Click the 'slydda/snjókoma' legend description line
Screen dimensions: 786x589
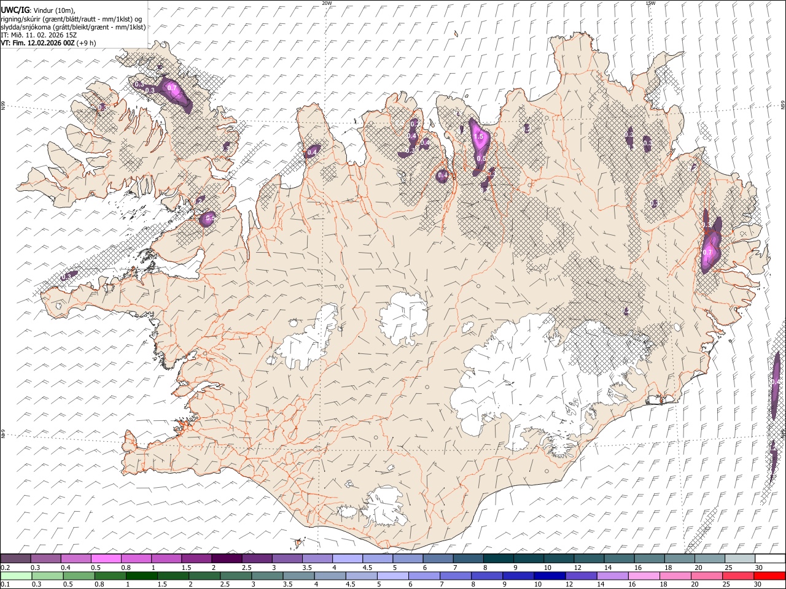tap(73, 26)
